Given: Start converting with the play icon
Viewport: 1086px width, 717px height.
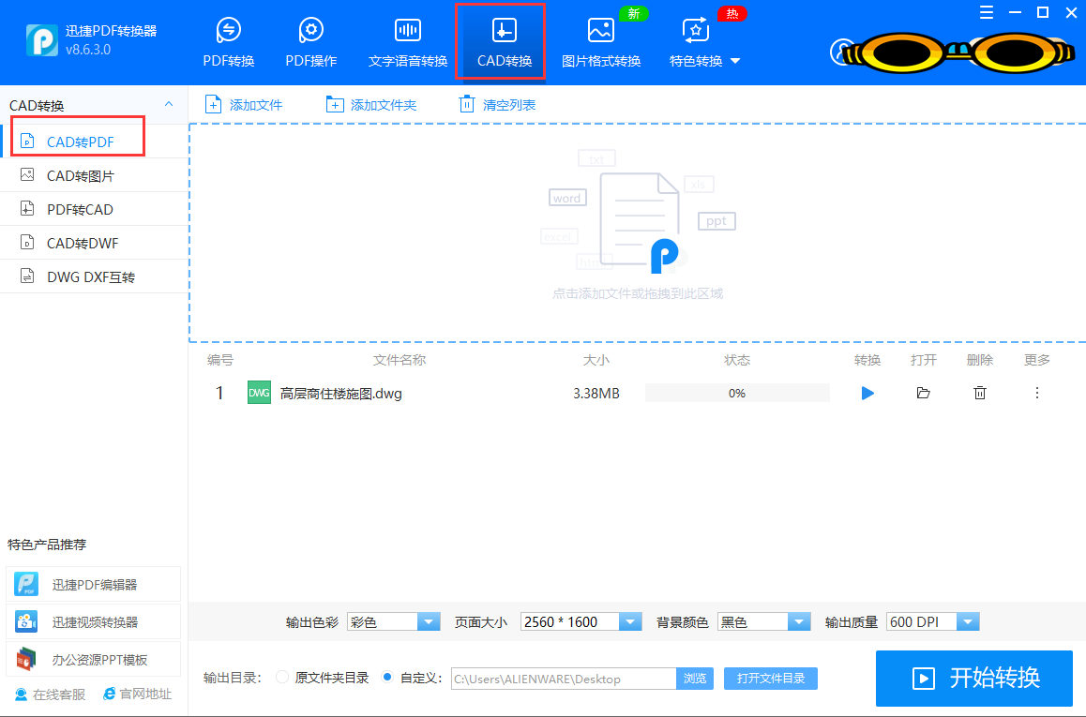Looking at the screenshot, I should (867, 393).
